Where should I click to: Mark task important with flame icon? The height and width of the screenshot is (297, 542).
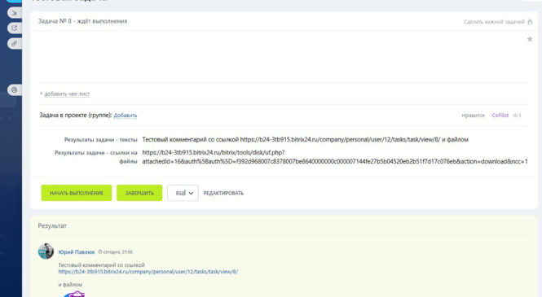(531, 22)
